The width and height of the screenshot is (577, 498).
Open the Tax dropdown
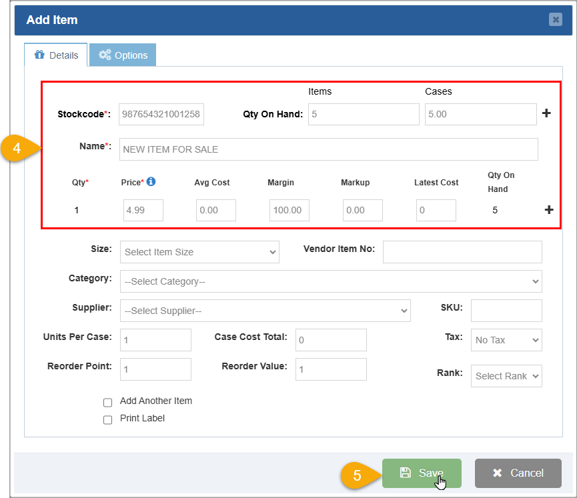[506, 340]
